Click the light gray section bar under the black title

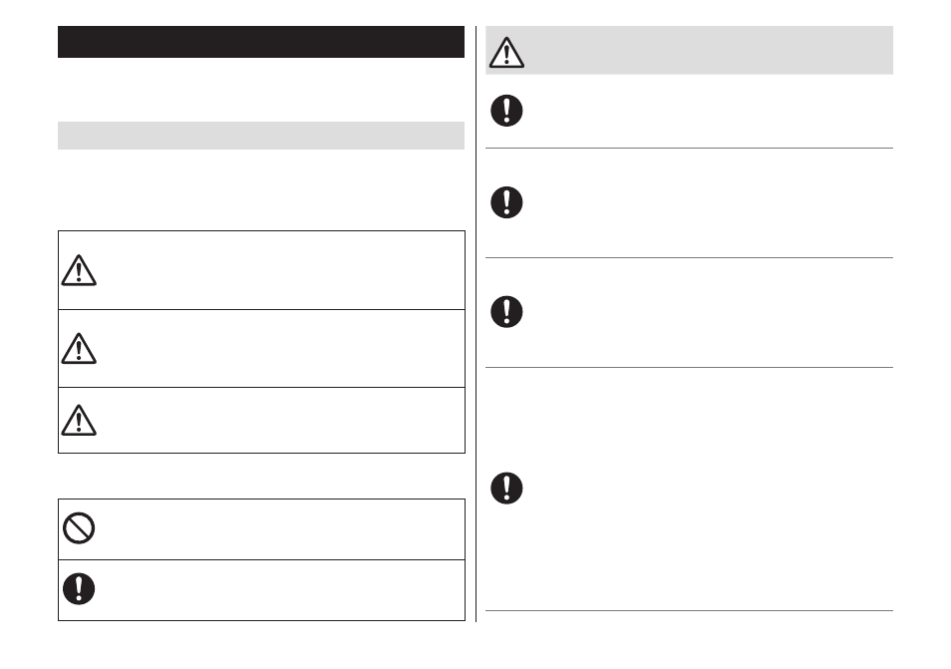pyautogui.click(x=261, y=136)
